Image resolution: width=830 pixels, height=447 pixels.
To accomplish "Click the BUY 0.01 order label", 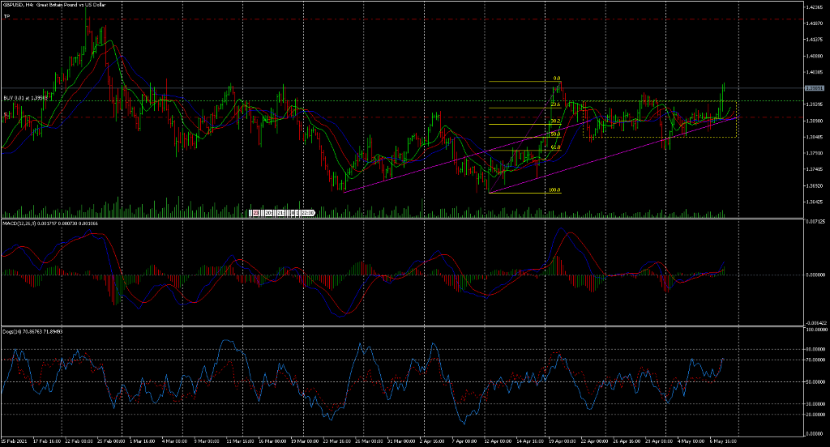I will tap(24, 97).
